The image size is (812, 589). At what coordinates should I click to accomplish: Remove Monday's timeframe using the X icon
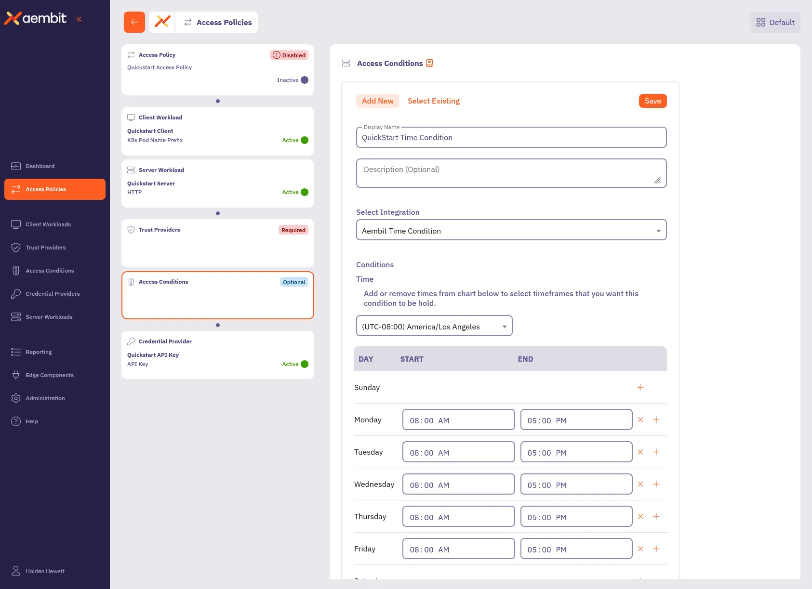640,419
